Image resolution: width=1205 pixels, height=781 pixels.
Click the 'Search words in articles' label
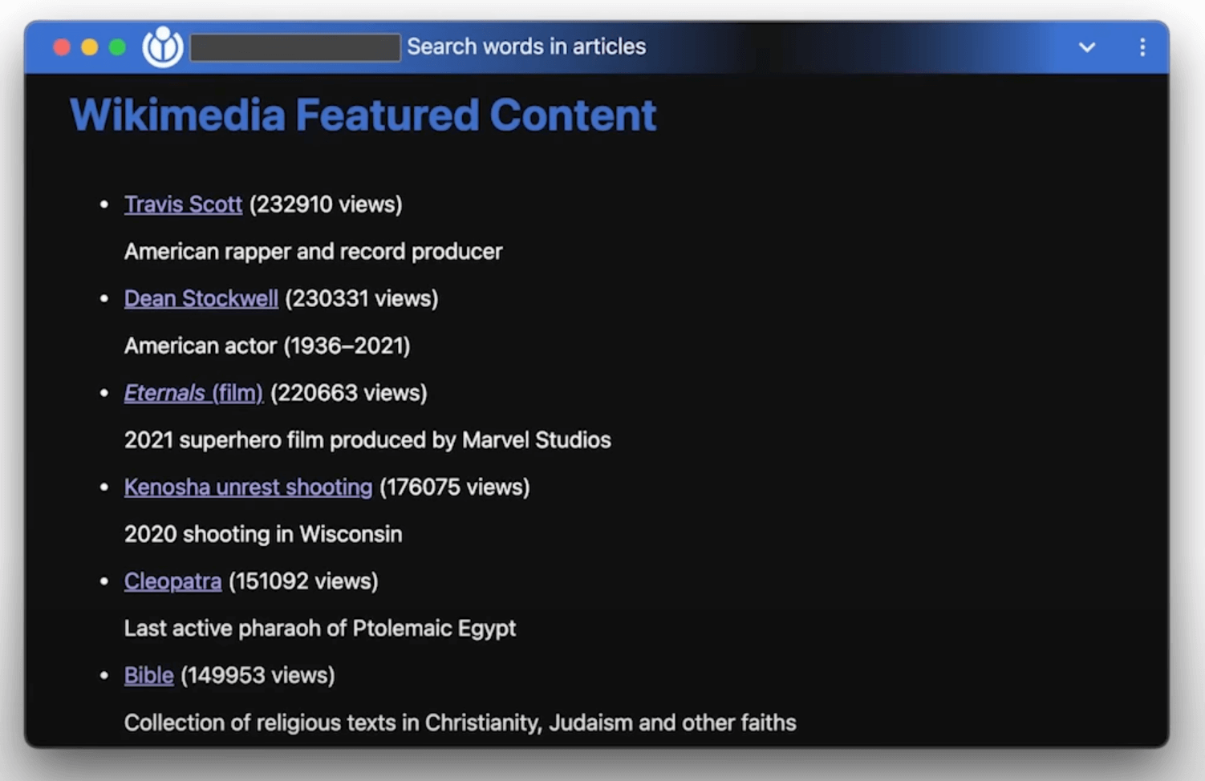coord(526,47)
